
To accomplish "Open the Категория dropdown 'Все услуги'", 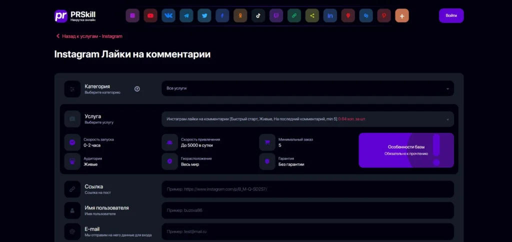I will click(307, 88).
